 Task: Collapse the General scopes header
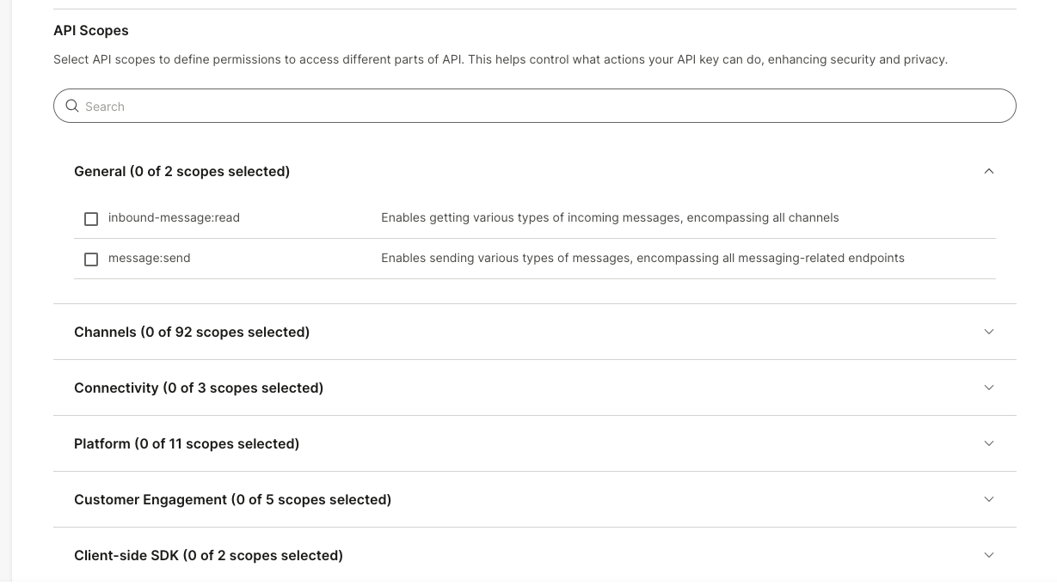click(x=181, y=172)
